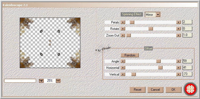Cancel the Kaleidoscope dialog
200x99 pixels.
pyautogui.click(x=155, y=90)
